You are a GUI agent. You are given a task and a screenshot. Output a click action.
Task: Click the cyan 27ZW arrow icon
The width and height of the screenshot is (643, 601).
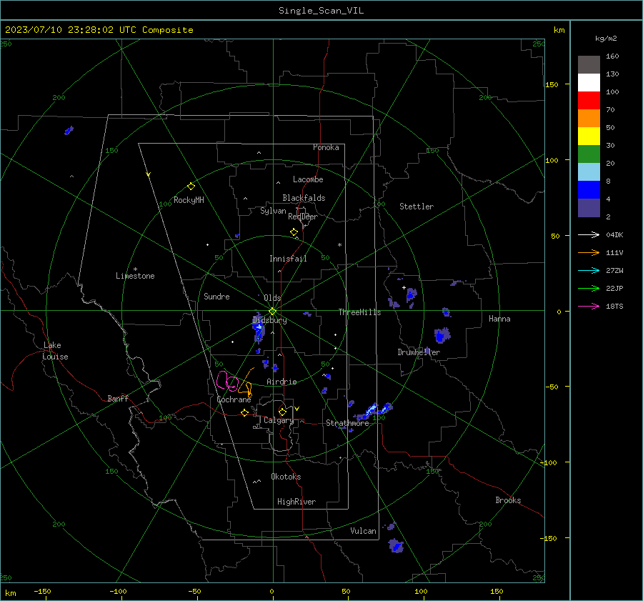589,270
